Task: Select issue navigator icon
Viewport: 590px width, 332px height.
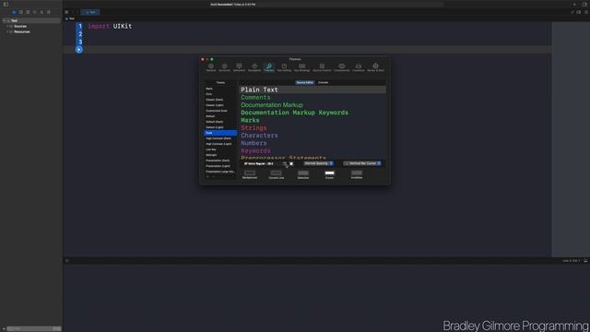Action: point(41,12)
